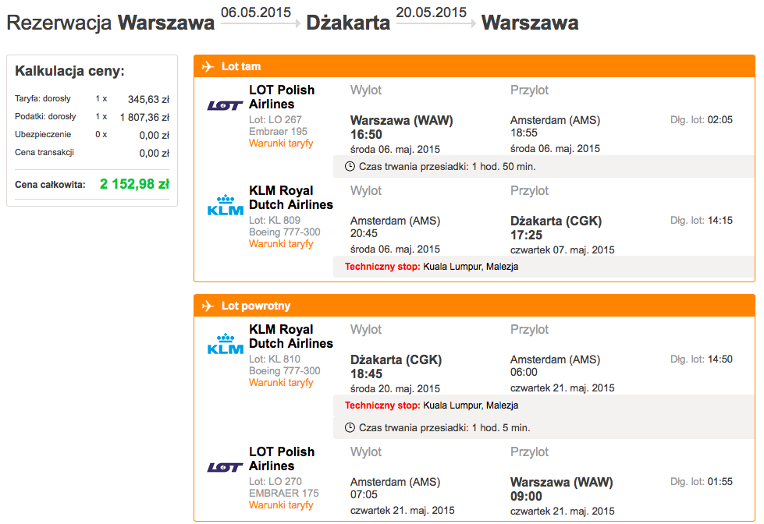The image size is (764, 524).
Task: Open Warunki taryfy for flight LO 270
Action: (x=281, y=505)
